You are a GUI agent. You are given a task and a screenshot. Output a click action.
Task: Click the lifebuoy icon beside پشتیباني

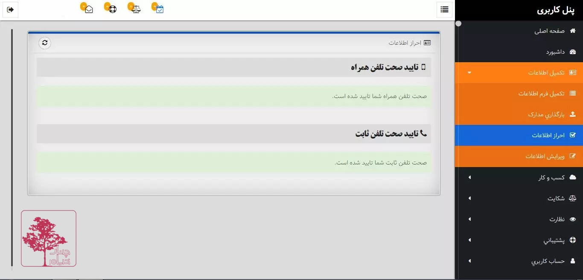(x=573, y=240)
